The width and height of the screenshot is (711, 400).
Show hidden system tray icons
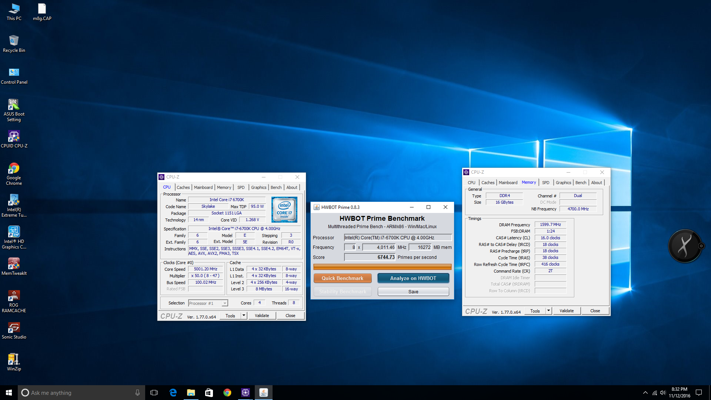pyautogui.click(x=645, y=393)
